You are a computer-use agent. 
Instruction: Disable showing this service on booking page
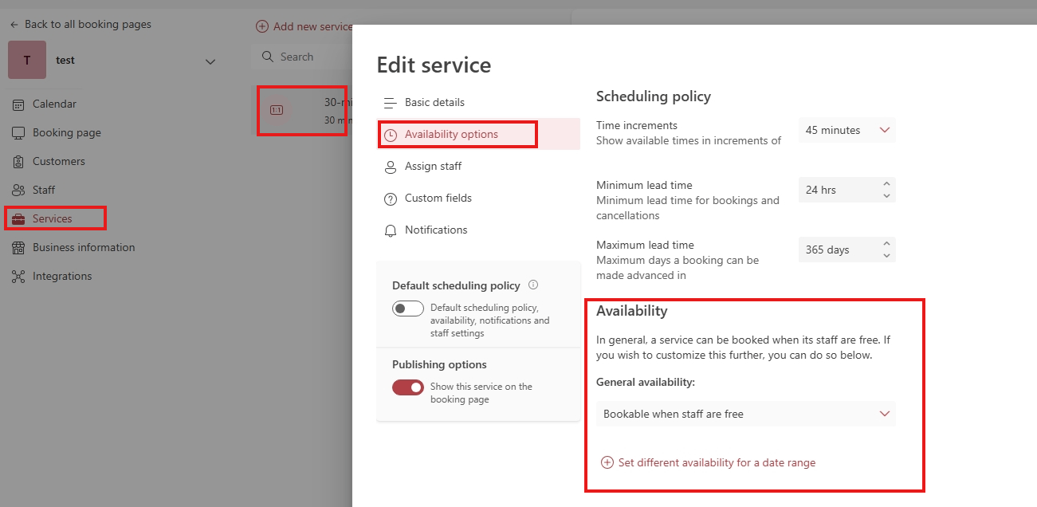pos(408,387)
